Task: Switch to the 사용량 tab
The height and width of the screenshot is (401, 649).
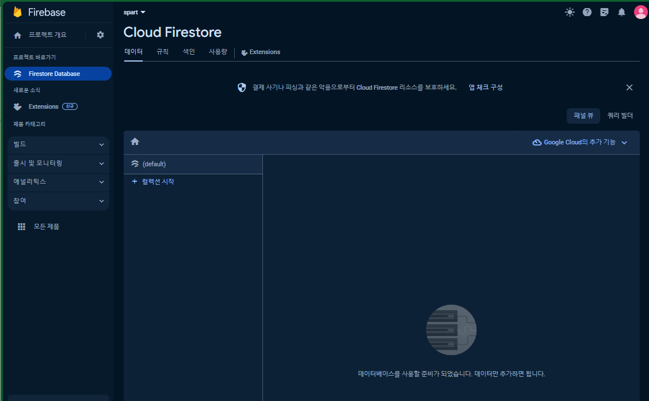Action: 217,52
